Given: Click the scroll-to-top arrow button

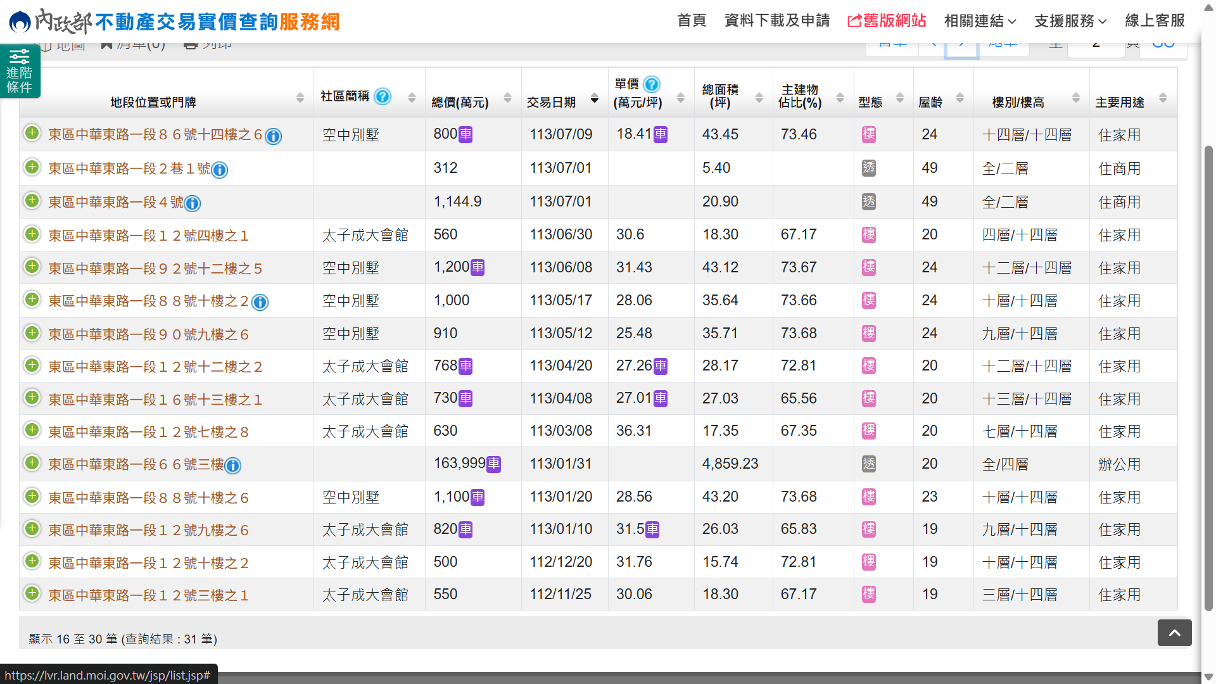Looking at the screenshot, I should [x=1174, y=633].
